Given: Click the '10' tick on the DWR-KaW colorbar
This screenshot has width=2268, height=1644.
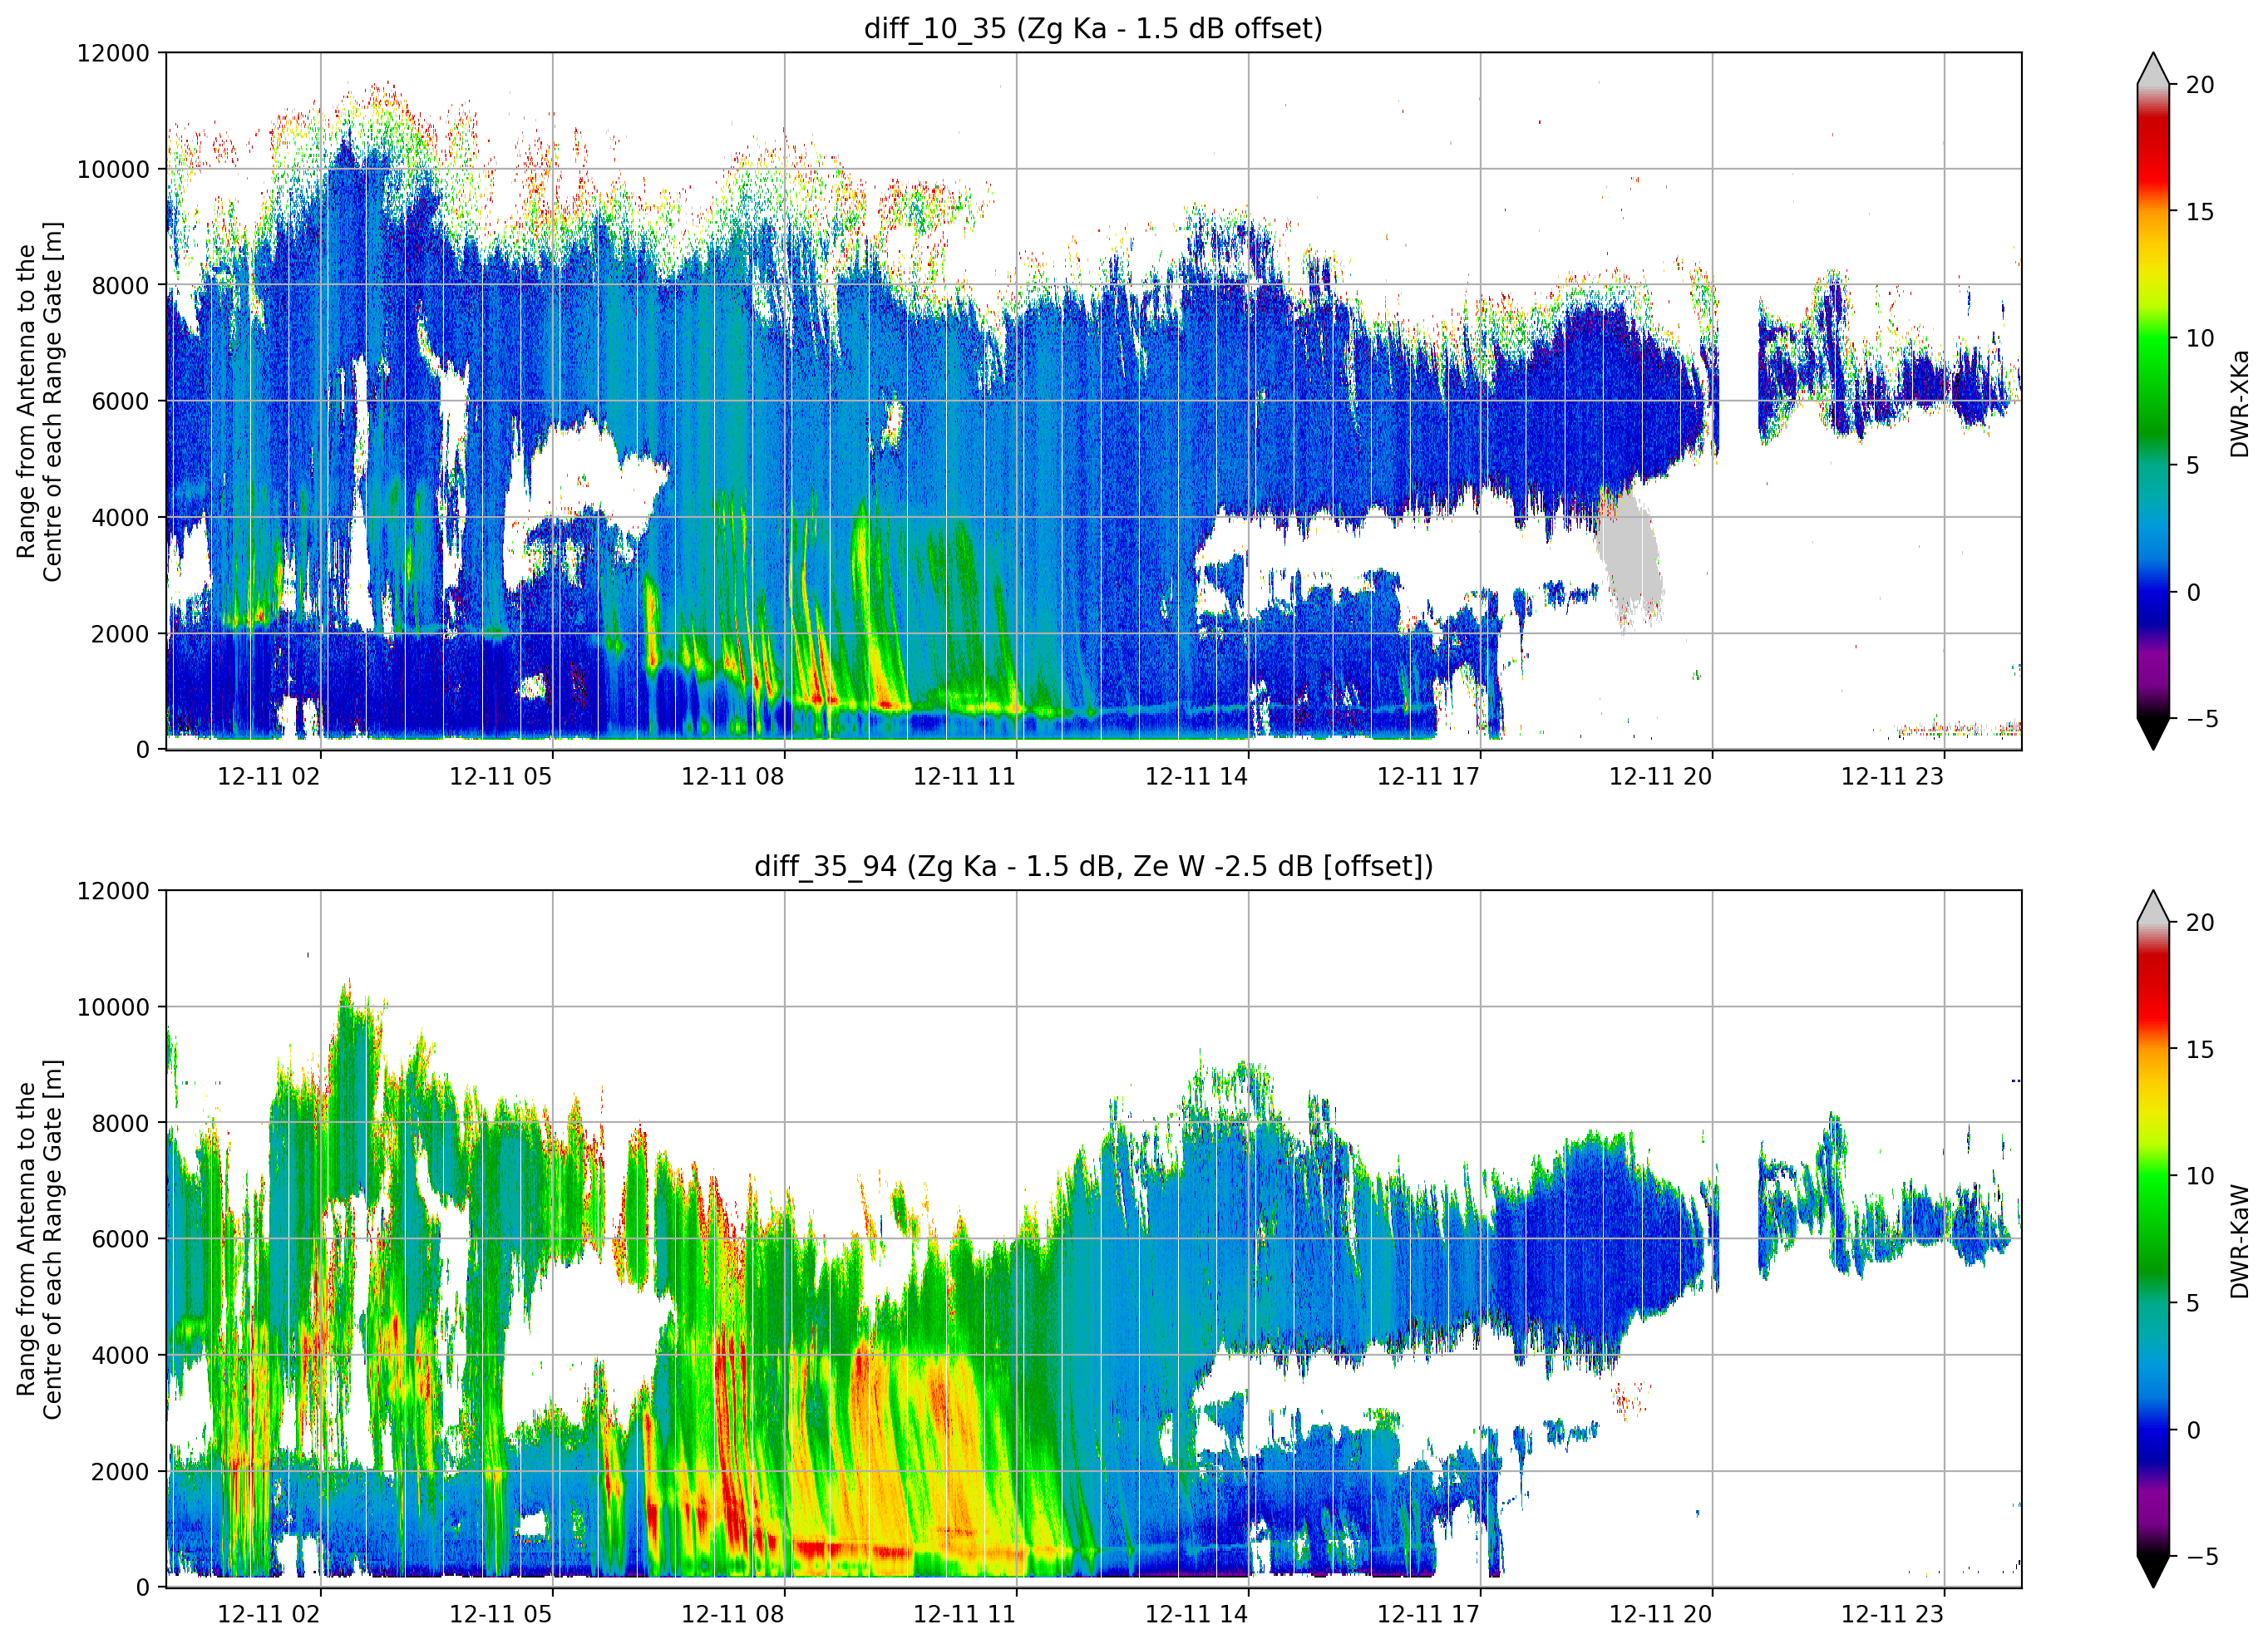Looking at the screenshot, I should click(x=2200, y=1176).
